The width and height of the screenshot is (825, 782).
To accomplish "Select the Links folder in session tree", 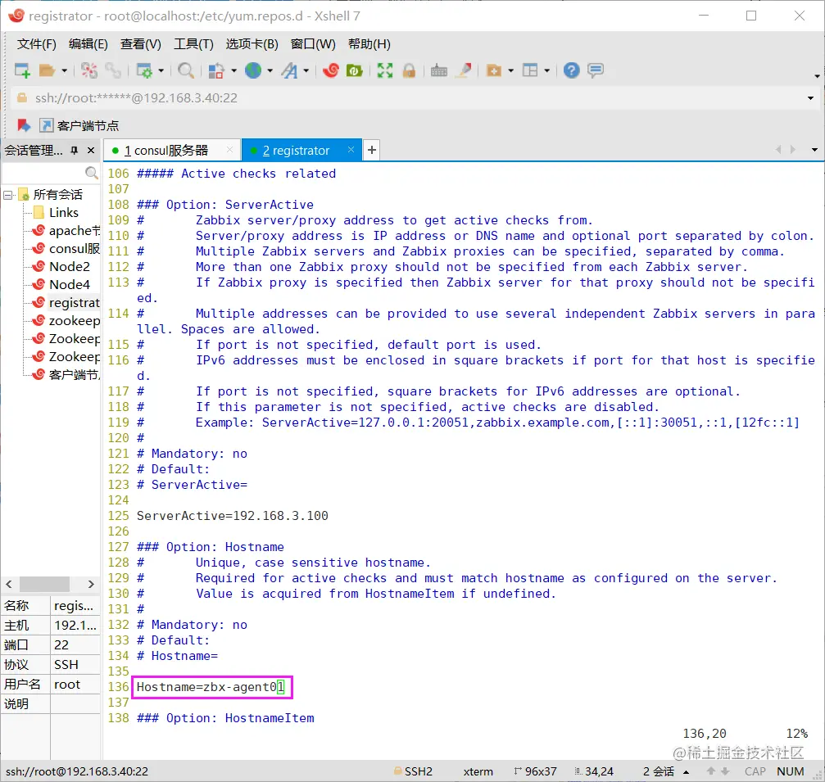I will point(64,212).
